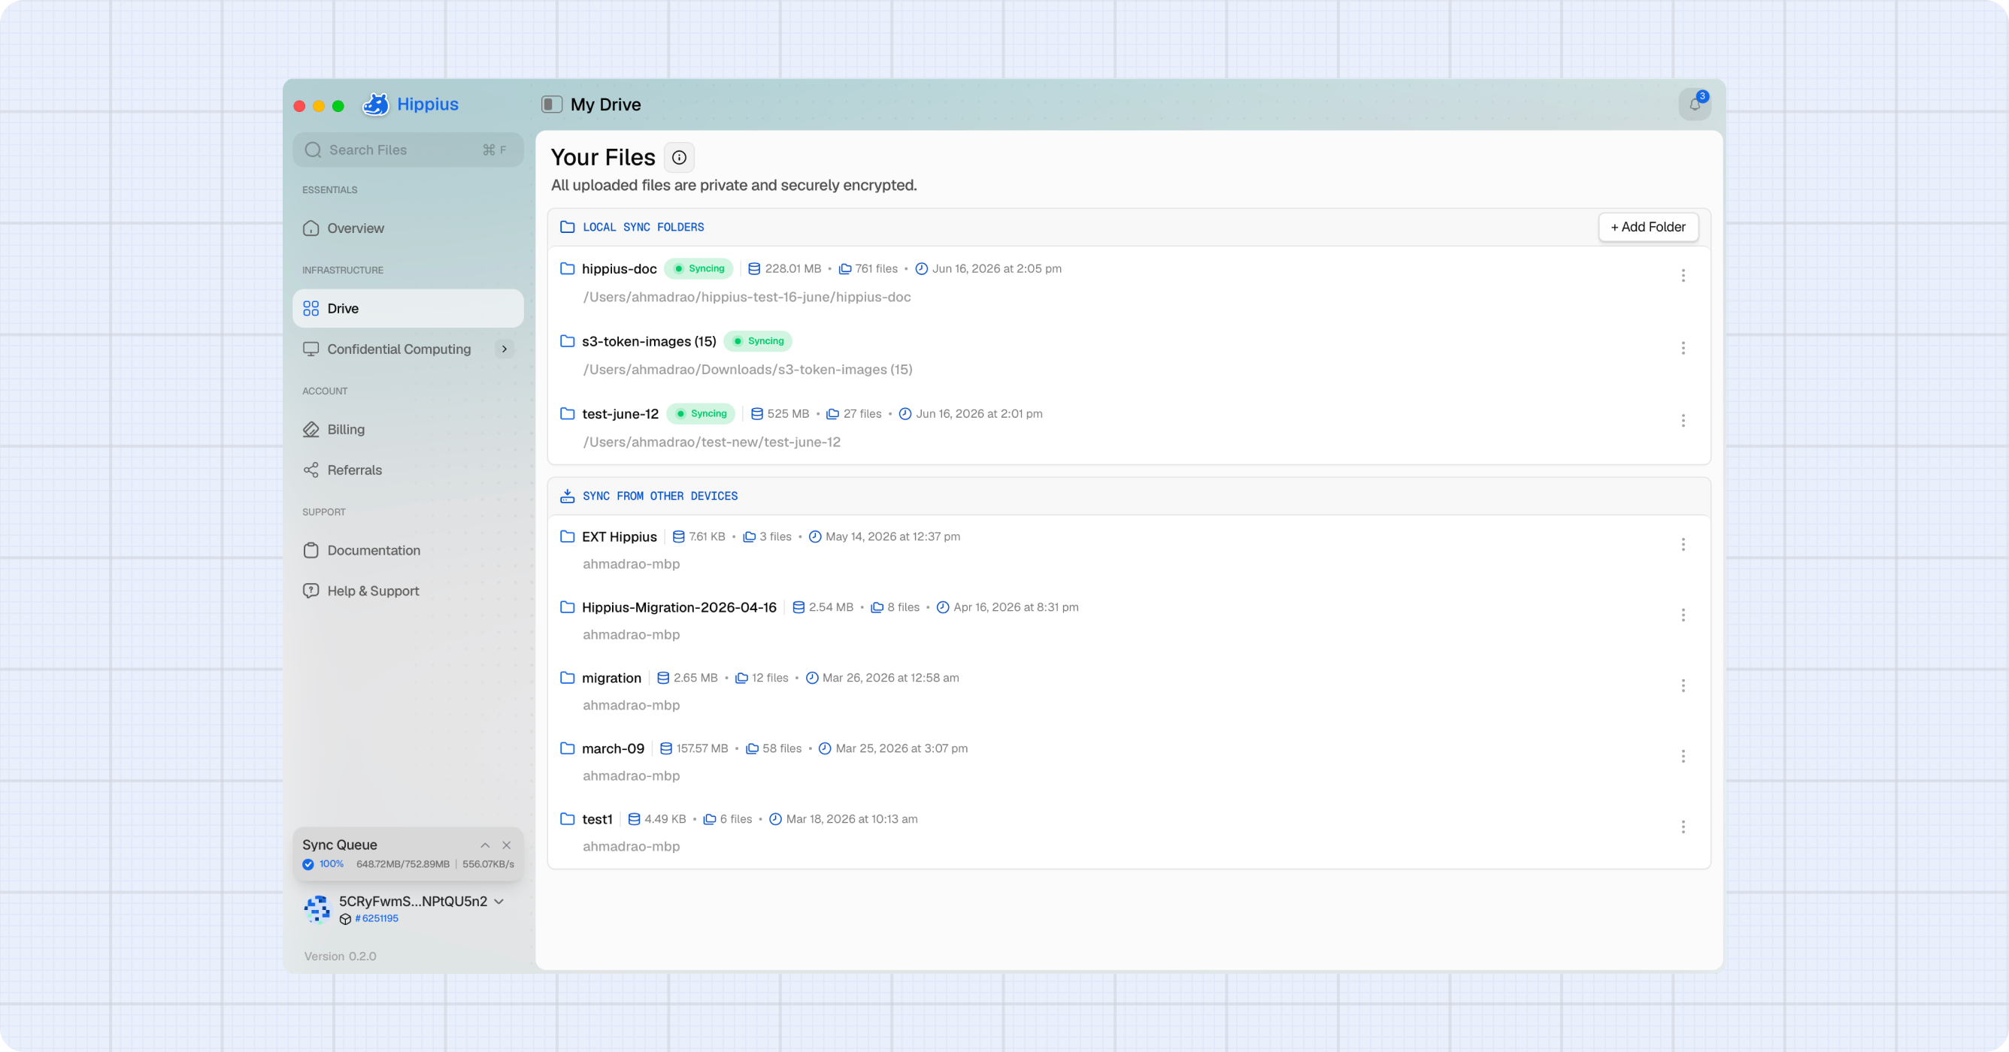
Task: Expand Confidential Computing chevron
Action: (x=505, y=349)
